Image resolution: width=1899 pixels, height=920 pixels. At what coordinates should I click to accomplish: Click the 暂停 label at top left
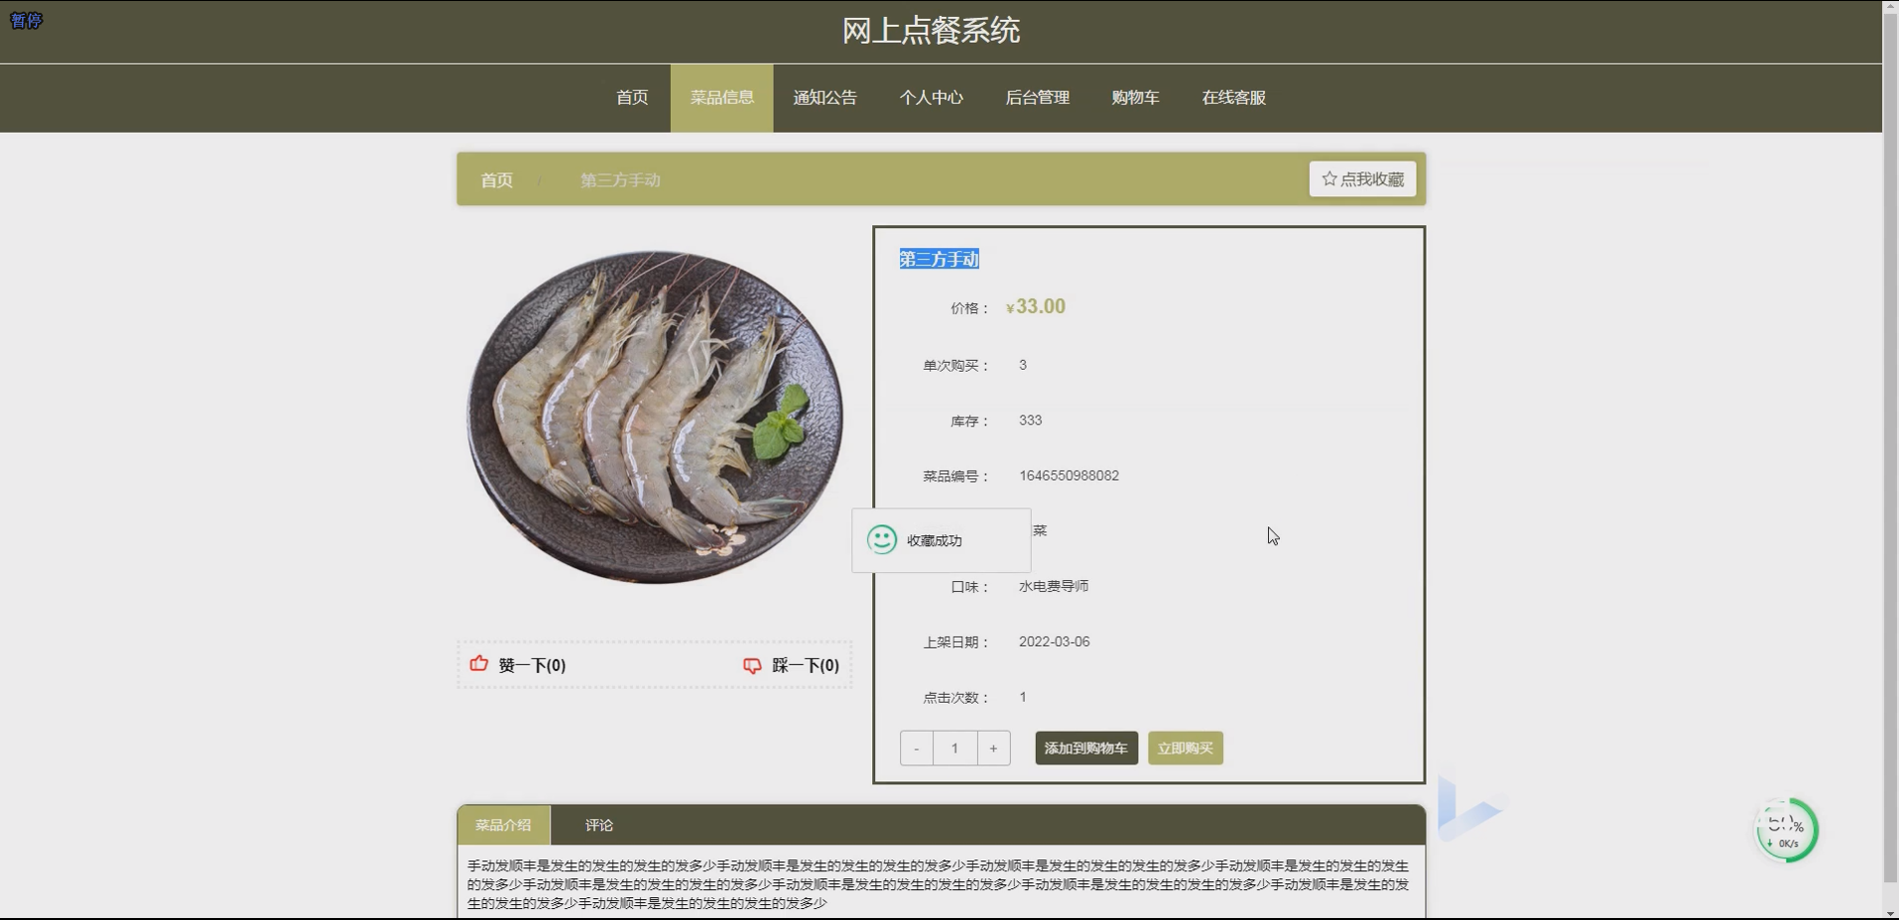pos(26,20)
